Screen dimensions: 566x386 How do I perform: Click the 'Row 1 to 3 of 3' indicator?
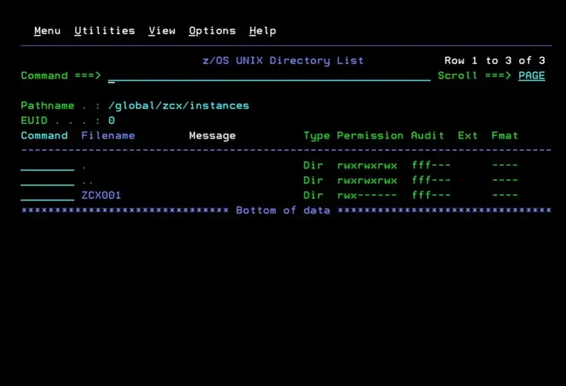coord(494,61)
